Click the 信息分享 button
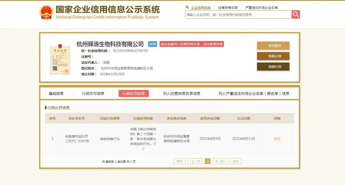345x185 pixels. click(x=273, y=56)
